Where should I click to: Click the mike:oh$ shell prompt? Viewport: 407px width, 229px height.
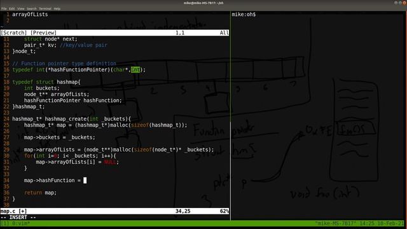(x=244, y=15)
